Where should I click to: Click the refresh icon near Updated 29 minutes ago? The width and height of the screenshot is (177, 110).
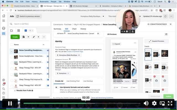165,16
